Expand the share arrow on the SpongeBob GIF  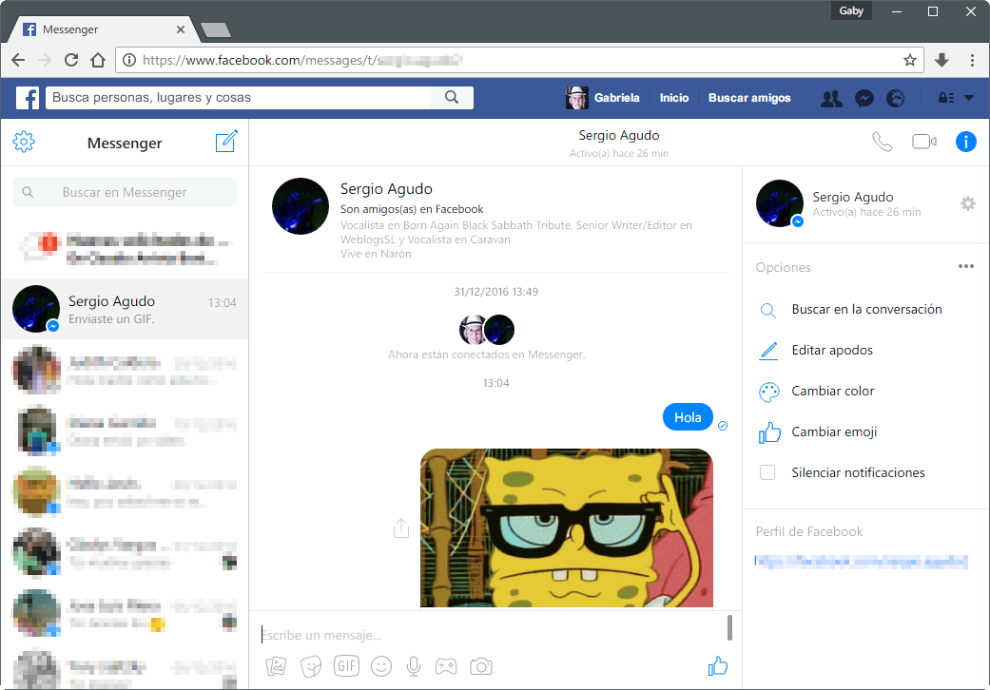pos(401,527)
